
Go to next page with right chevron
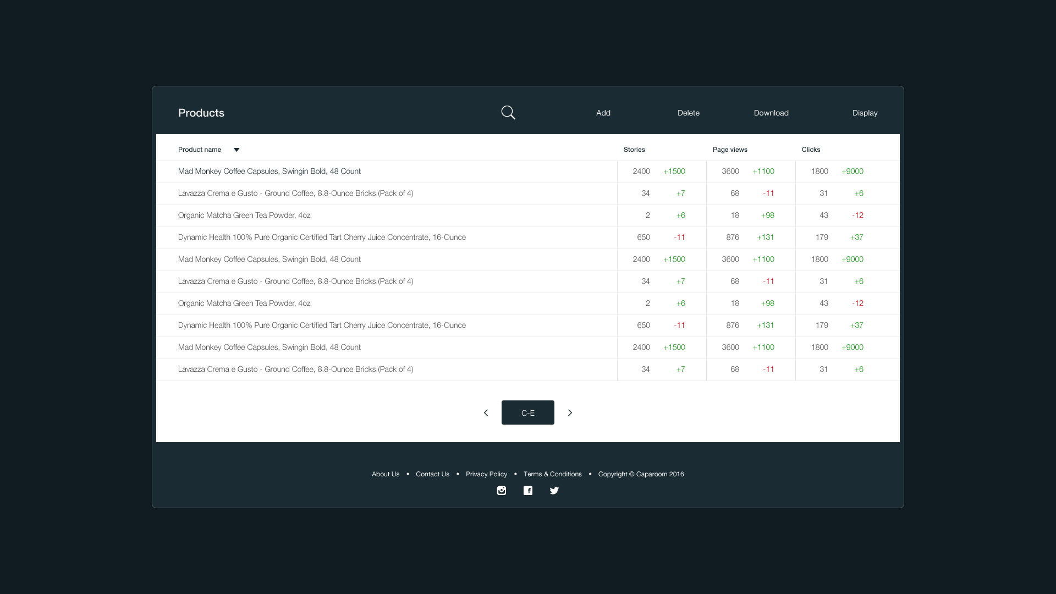[x=570, y=413]
